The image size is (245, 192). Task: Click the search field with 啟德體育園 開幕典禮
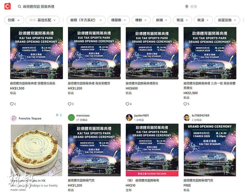coord(100,6)
